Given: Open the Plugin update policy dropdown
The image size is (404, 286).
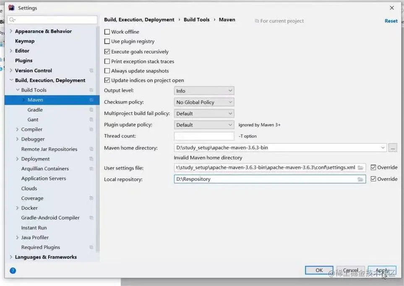Looking at the screenshot, I should (204, 125).
